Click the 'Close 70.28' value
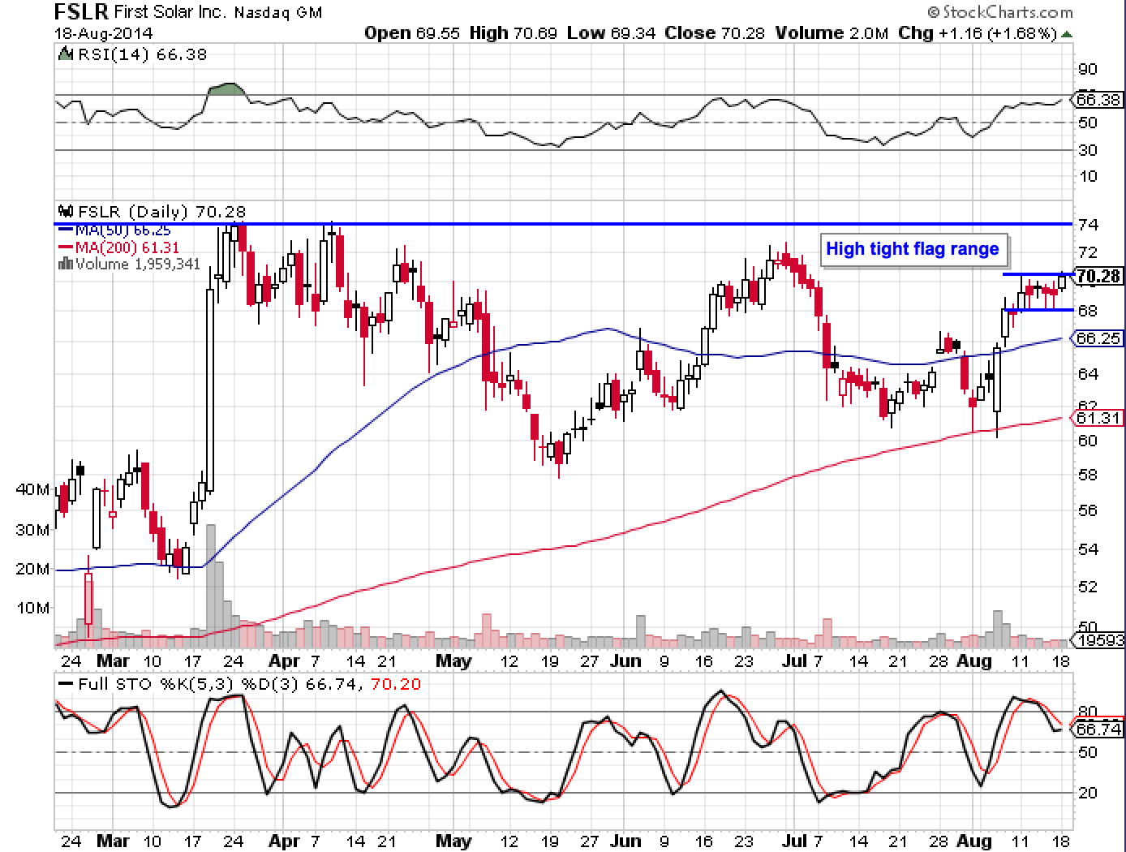Viewport: 1126px width, 852px height. point(715,33)
